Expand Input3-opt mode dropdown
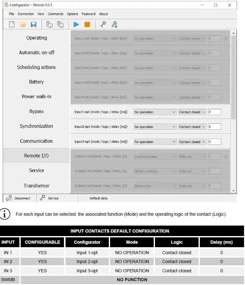This screenshot has height=285, width=245. click(155, 142)
